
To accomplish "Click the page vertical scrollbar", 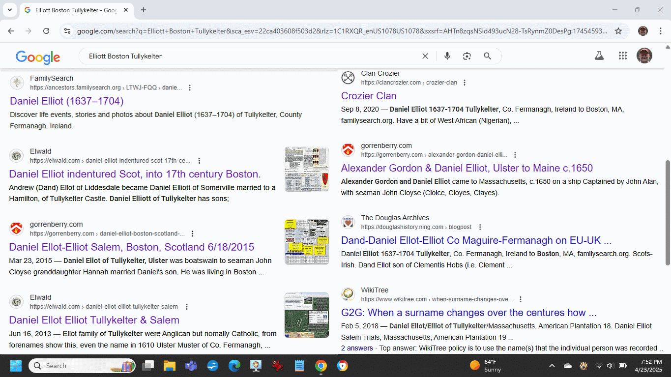I will (x=667, y=212).
